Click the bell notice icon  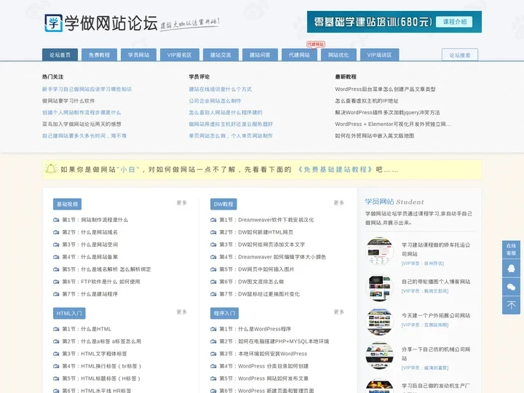[51, 169]
